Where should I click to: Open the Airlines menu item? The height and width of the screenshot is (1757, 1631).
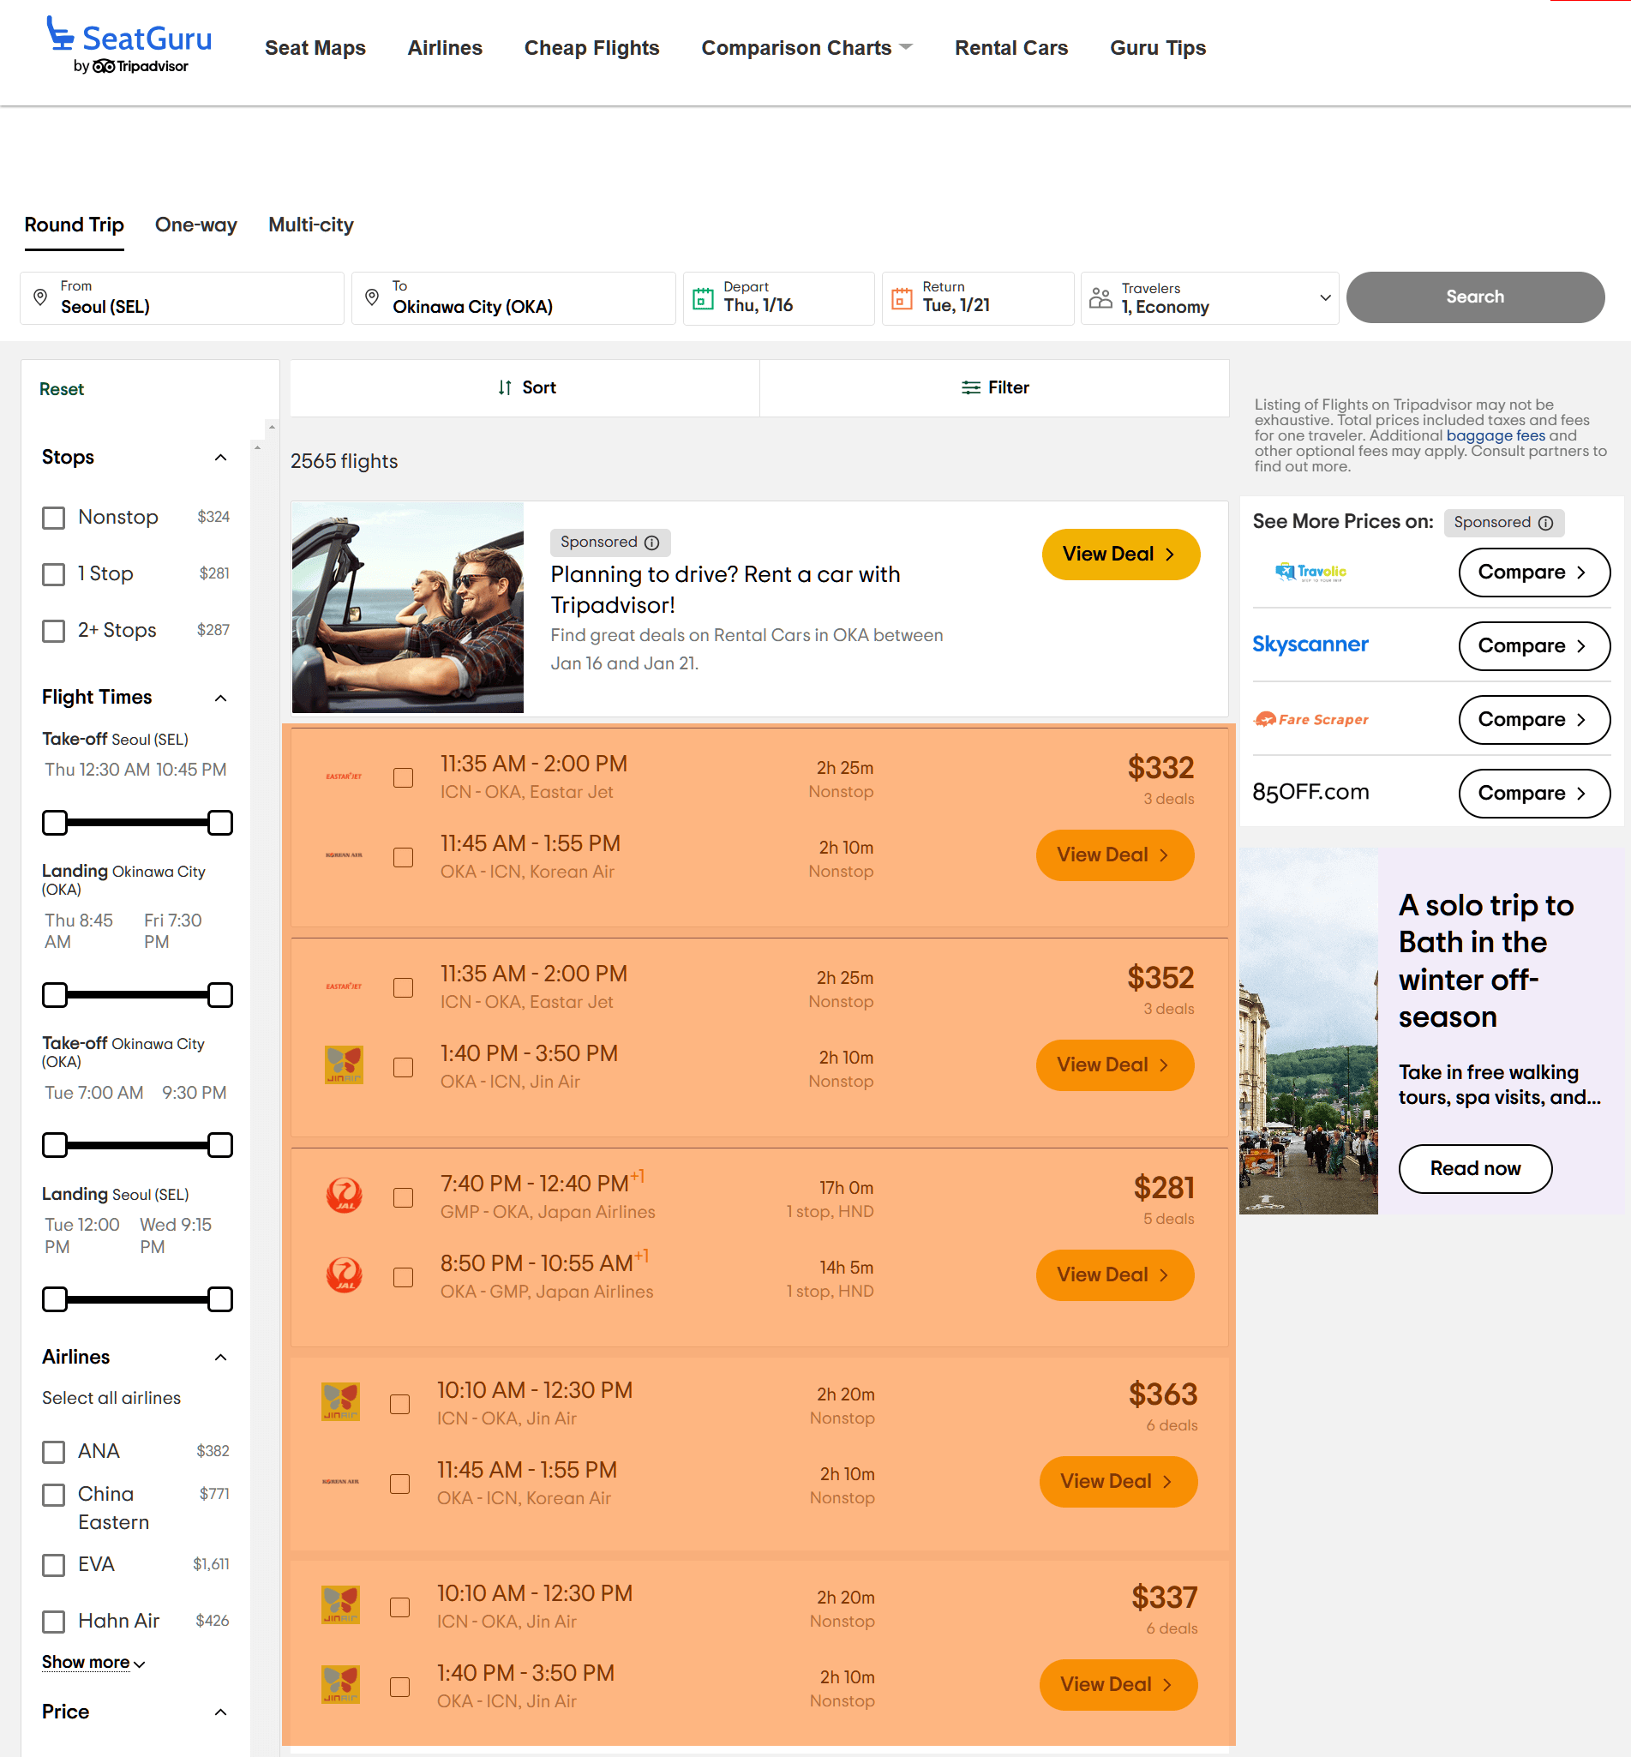(445, 48)
